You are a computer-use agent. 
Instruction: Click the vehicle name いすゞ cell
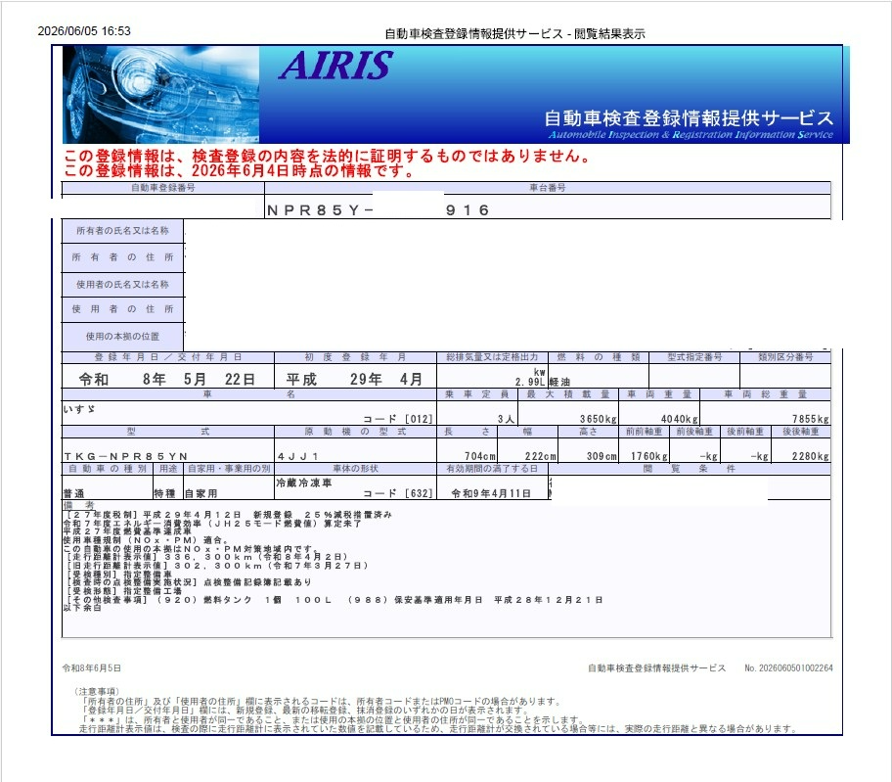tap(248, 413)
